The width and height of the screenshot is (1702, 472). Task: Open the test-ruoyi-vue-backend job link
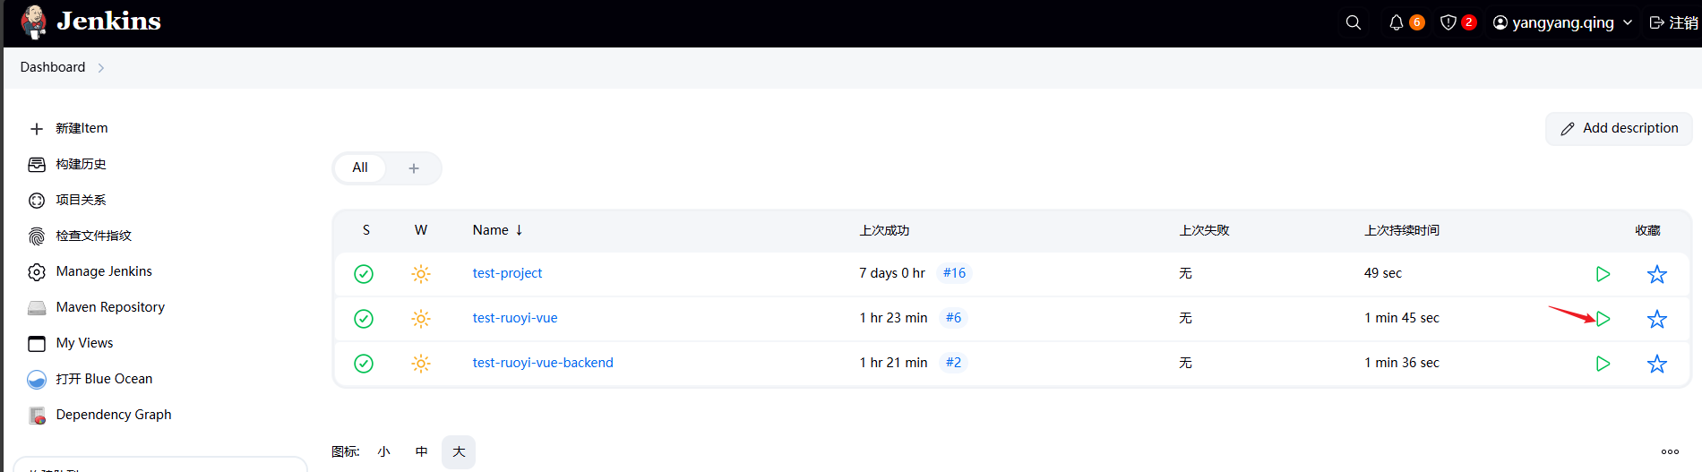[x=543, y=363]
